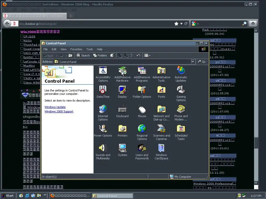The width and height of the screenshot is (266, 199).
Task: Open the Favorites menu
Action: click(x=76, y=49)
